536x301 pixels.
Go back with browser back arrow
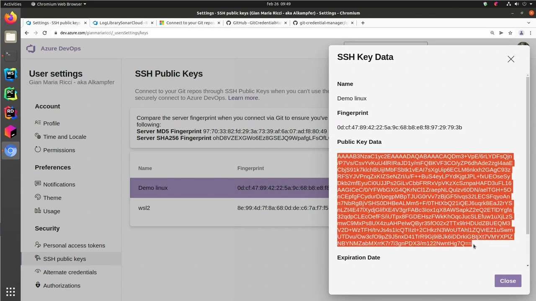27,33
